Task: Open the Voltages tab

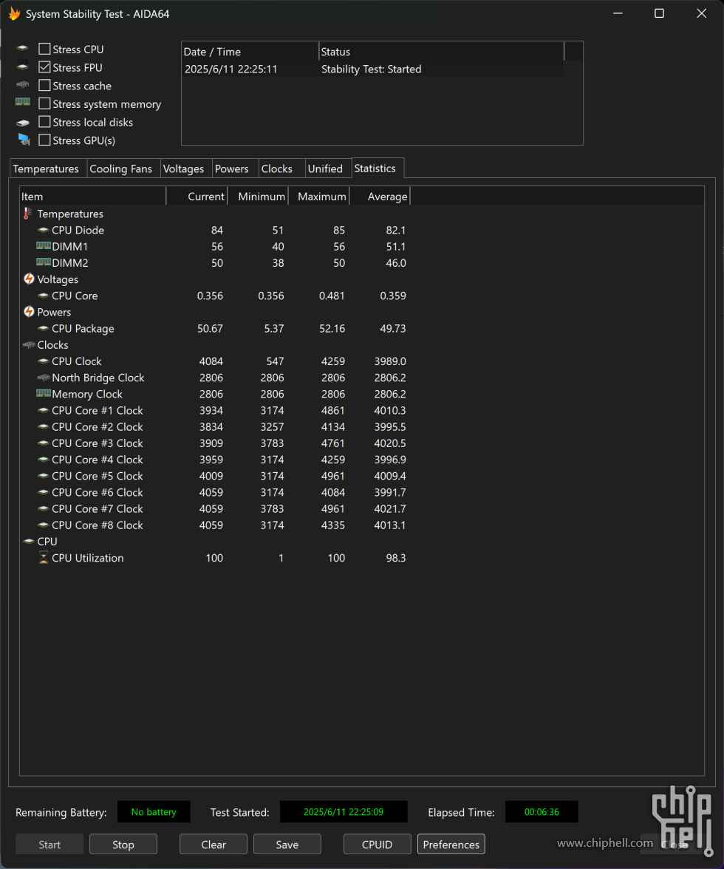Action: coord(186,168)
